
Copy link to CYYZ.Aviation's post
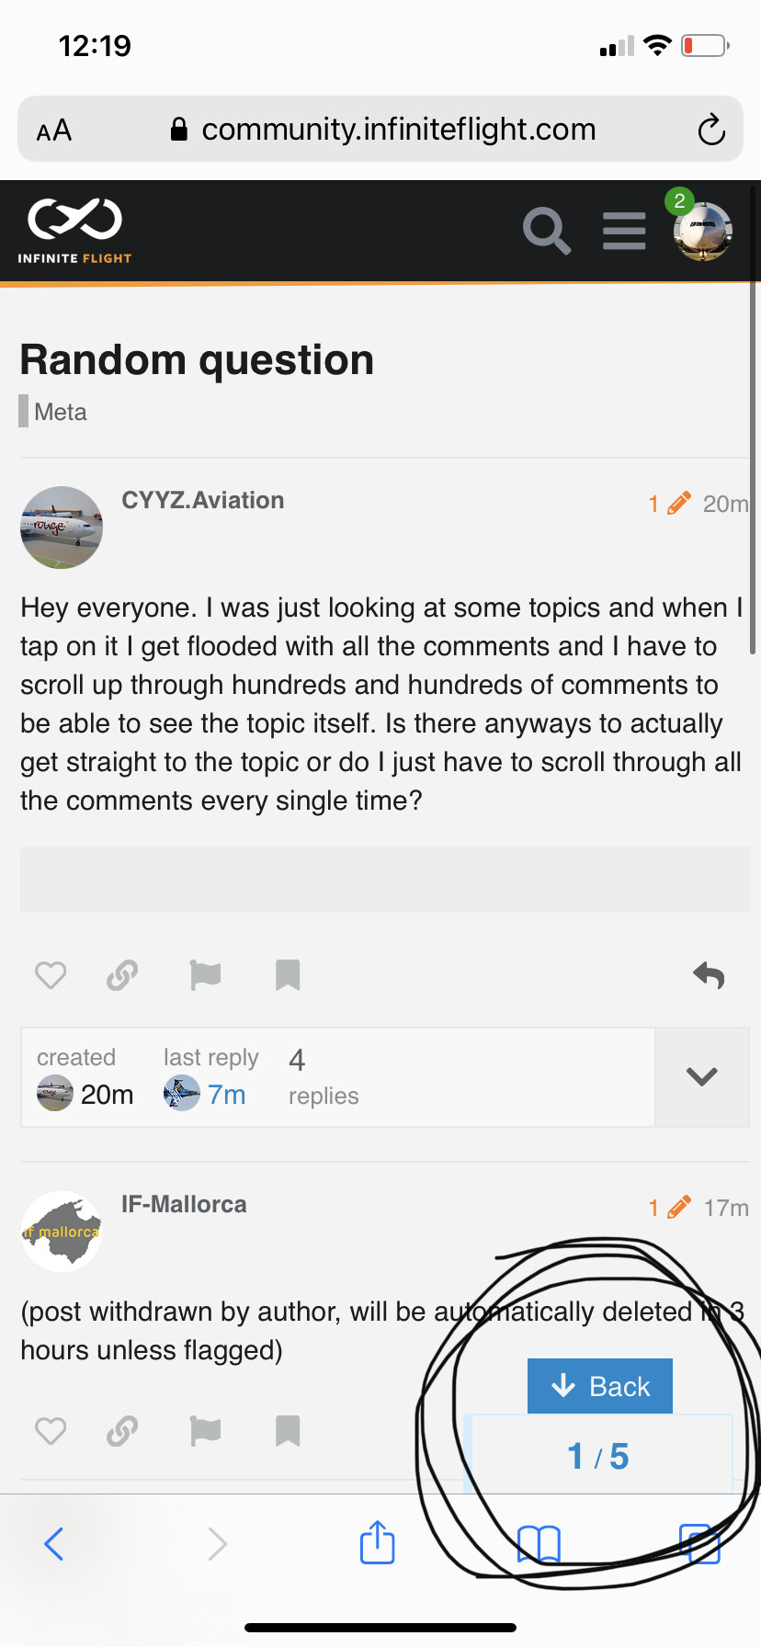[122, 975]
